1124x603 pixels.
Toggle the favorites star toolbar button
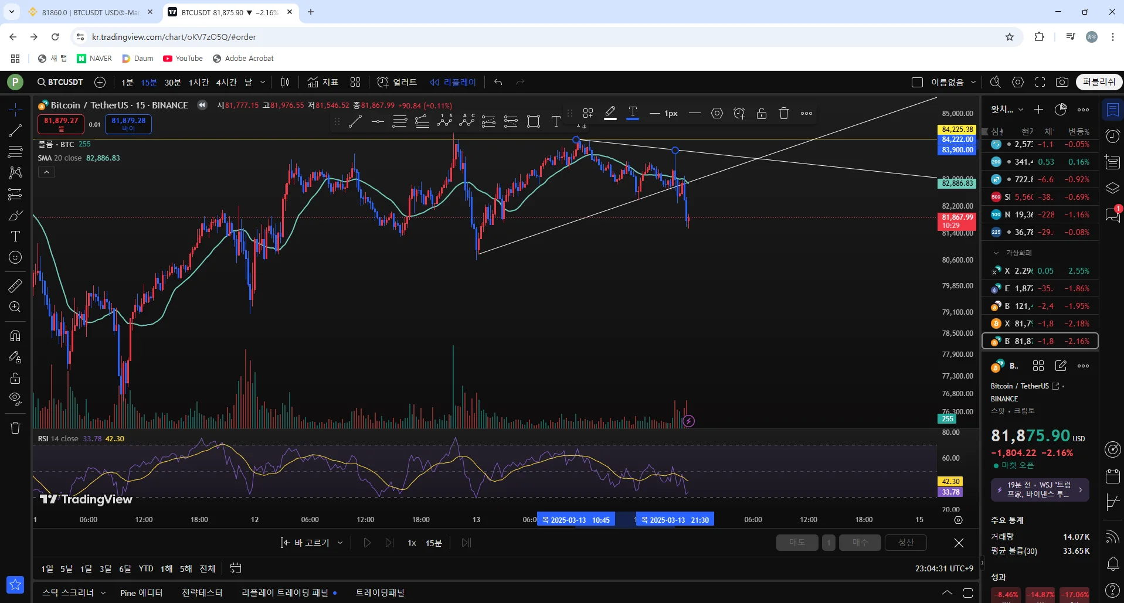tap(15, 584)
